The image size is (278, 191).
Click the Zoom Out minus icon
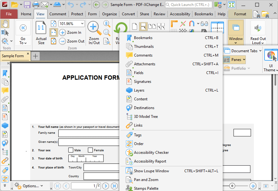[62, 41]
